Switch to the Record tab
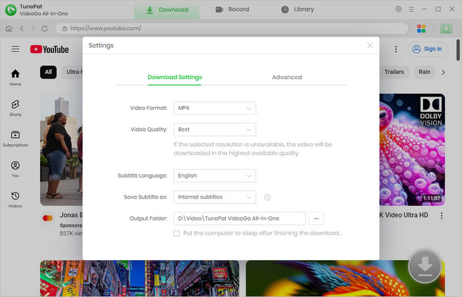 [x=232, y=10]
